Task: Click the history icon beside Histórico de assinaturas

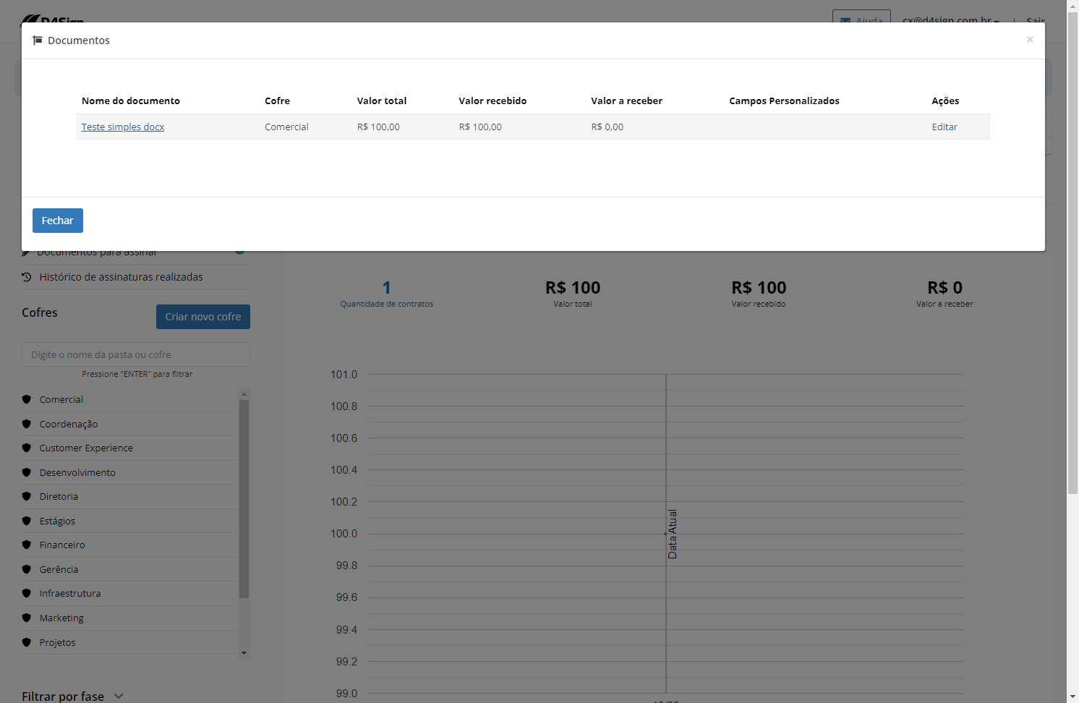Action: [x=27, y=277]
